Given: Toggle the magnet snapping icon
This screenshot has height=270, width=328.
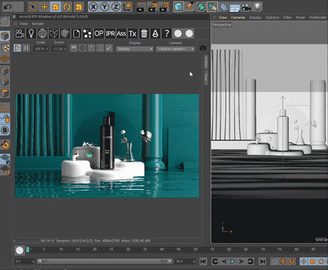Looking at the screenshot, I should tap(5, 145).
